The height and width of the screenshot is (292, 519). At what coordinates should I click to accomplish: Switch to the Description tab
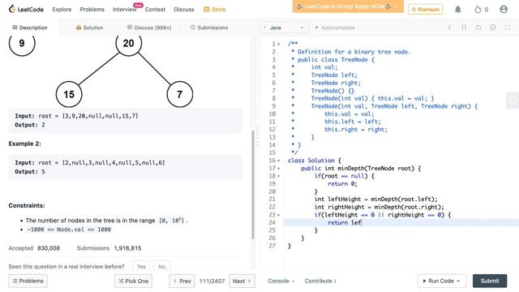point(30,28)
